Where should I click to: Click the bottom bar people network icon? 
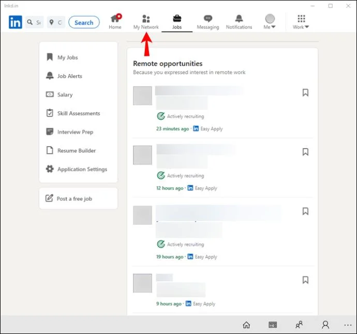click(x=299, y=325)
